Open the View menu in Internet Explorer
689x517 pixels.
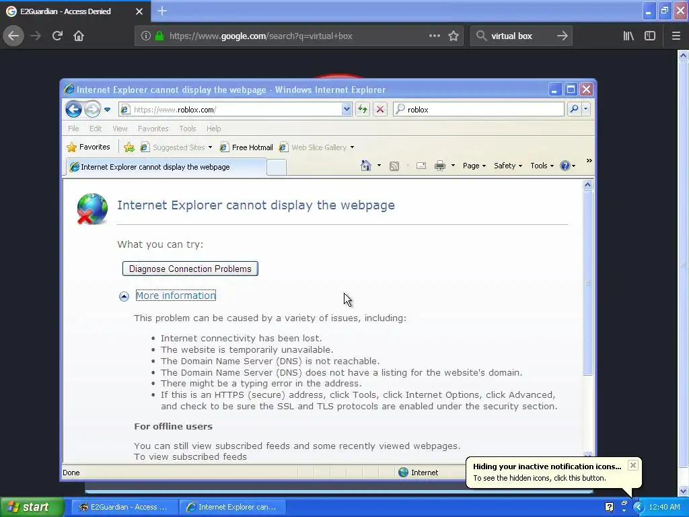[x=120, y=129]
